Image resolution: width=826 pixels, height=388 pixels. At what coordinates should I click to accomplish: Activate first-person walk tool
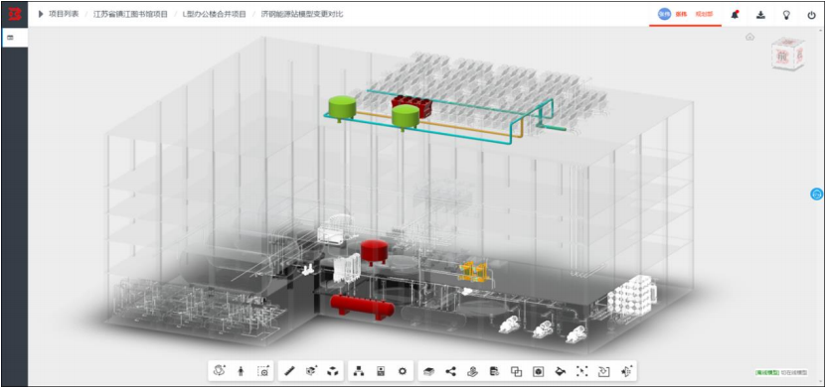point(241,371)
